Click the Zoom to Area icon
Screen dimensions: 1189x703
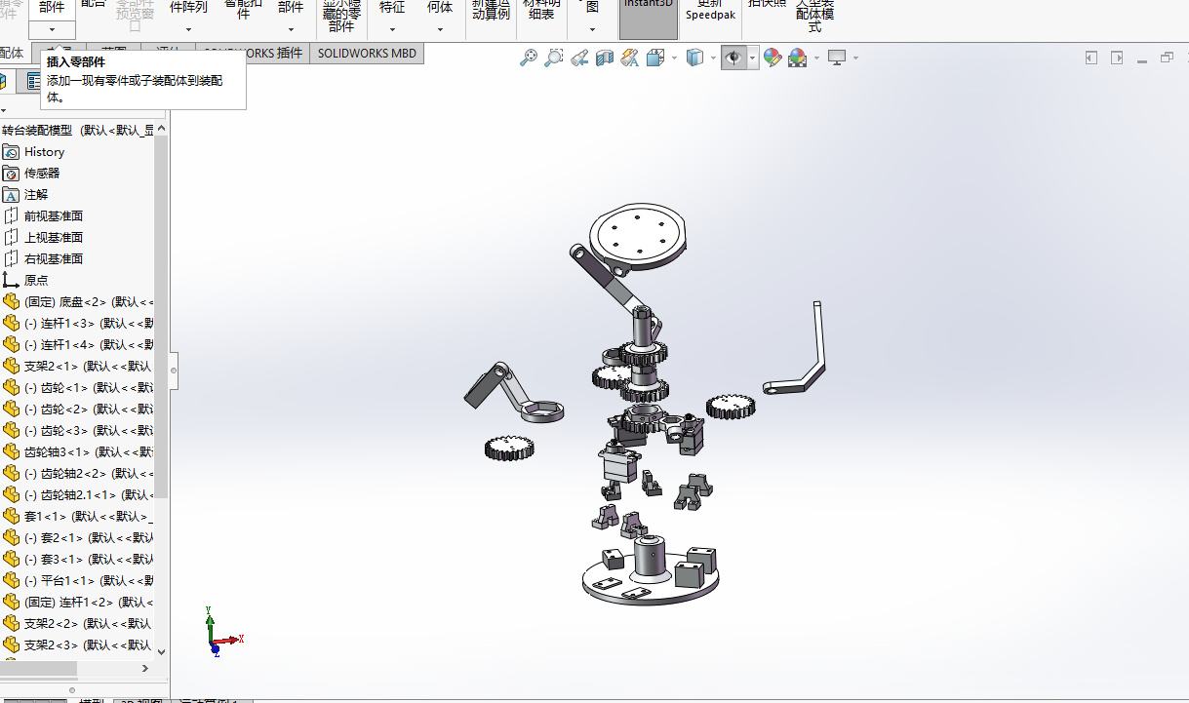point(554,58)
